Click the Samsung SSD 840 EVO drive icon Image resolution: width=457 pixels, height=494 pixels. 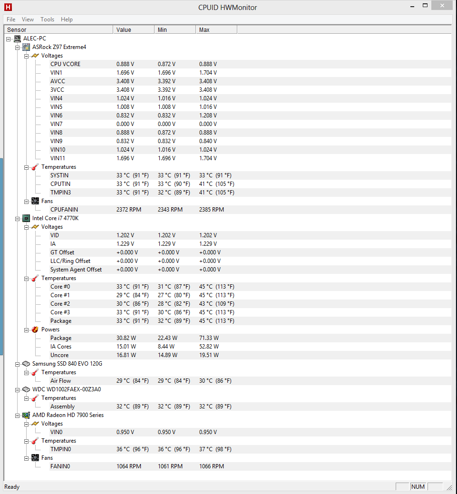[x=27, y=364]
